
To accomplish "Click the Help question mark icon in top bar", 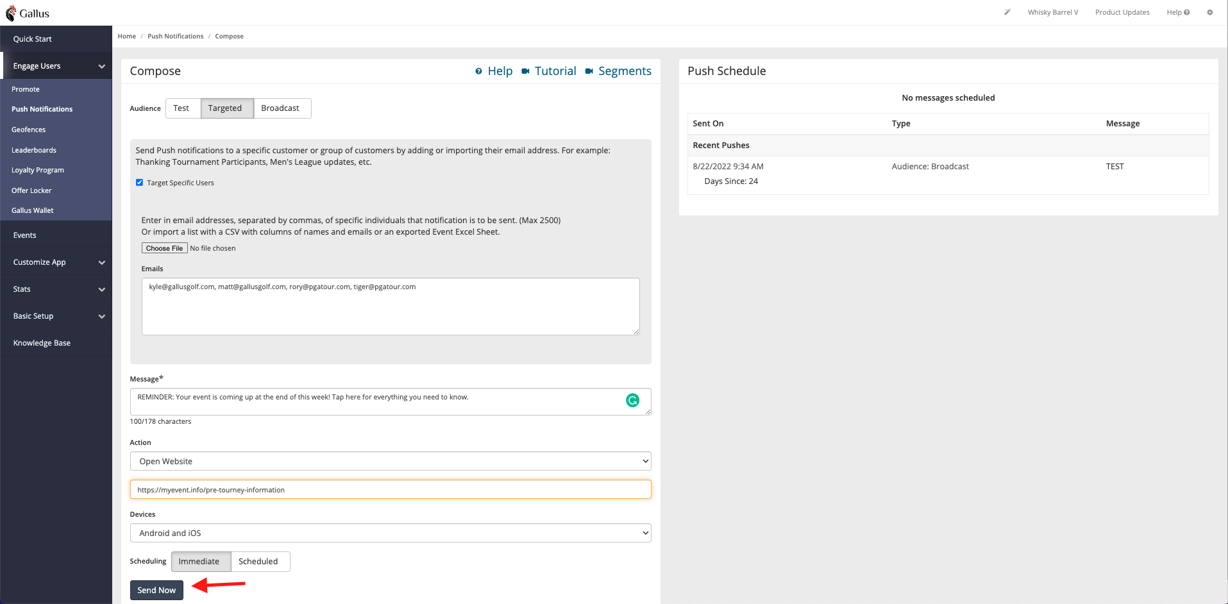I will (1187, 12).
